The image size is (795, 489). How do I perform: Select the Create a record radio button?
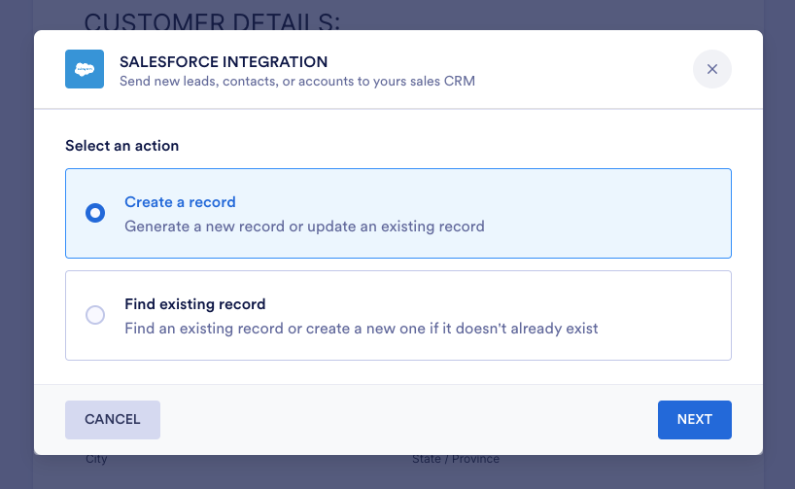[95, 213]
